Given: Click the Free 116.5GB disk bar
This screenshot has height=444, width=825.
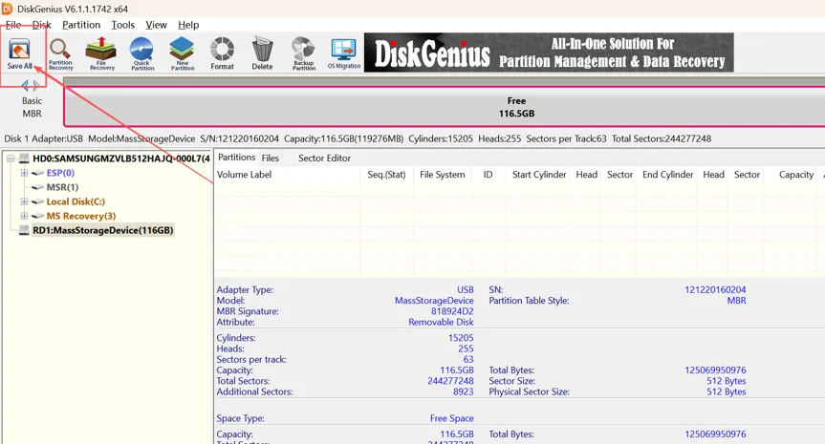Looking at the screenshot, I should point(445,107).
